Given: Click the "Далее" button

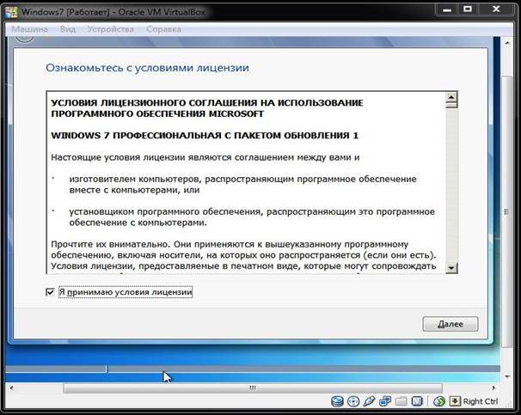Looking at the screenshot, I should click(x=451, y=324).
